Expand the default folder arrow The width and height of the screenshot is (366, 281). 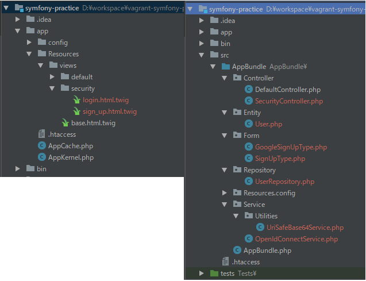tap(52, 76)
